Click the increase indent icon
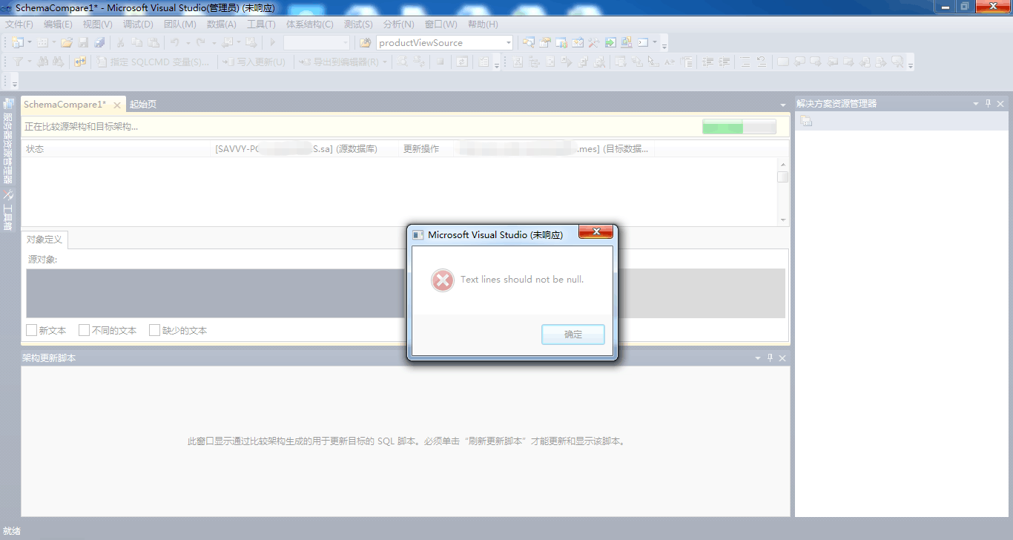The image size is (1013, 540). [725, 62]
